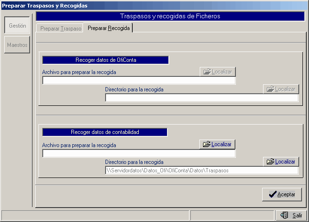Switch to the Preparar Traspaso tab
The height and width of the screenshot is (222, 309).
(60, 29)
